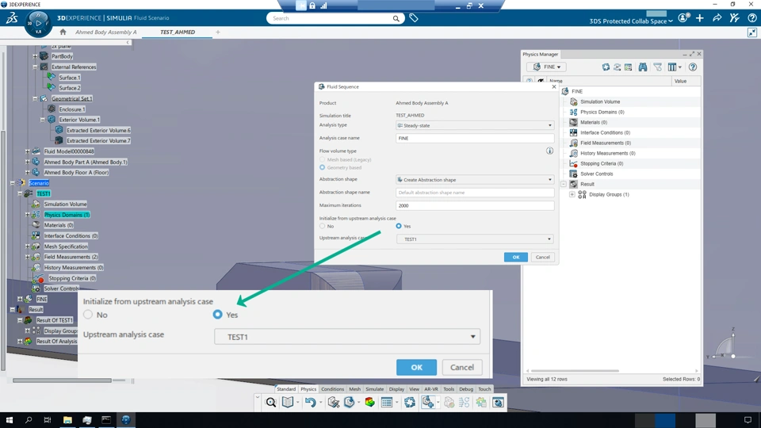Viewport: 761px width, 428px height.
Task: Open the user profile icon in top bar
Action: pos(683,18)
